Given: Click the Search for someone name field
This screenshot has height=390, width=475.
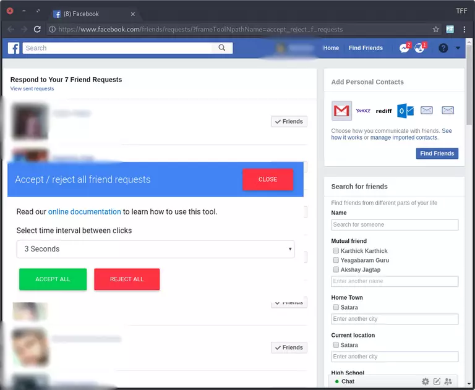Looking at the screenshot, I should (x=395, y=225).
